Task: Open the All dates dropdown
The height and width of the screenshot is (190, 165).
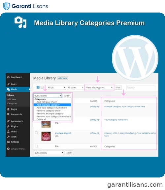Action: click(x=76, y=87)
